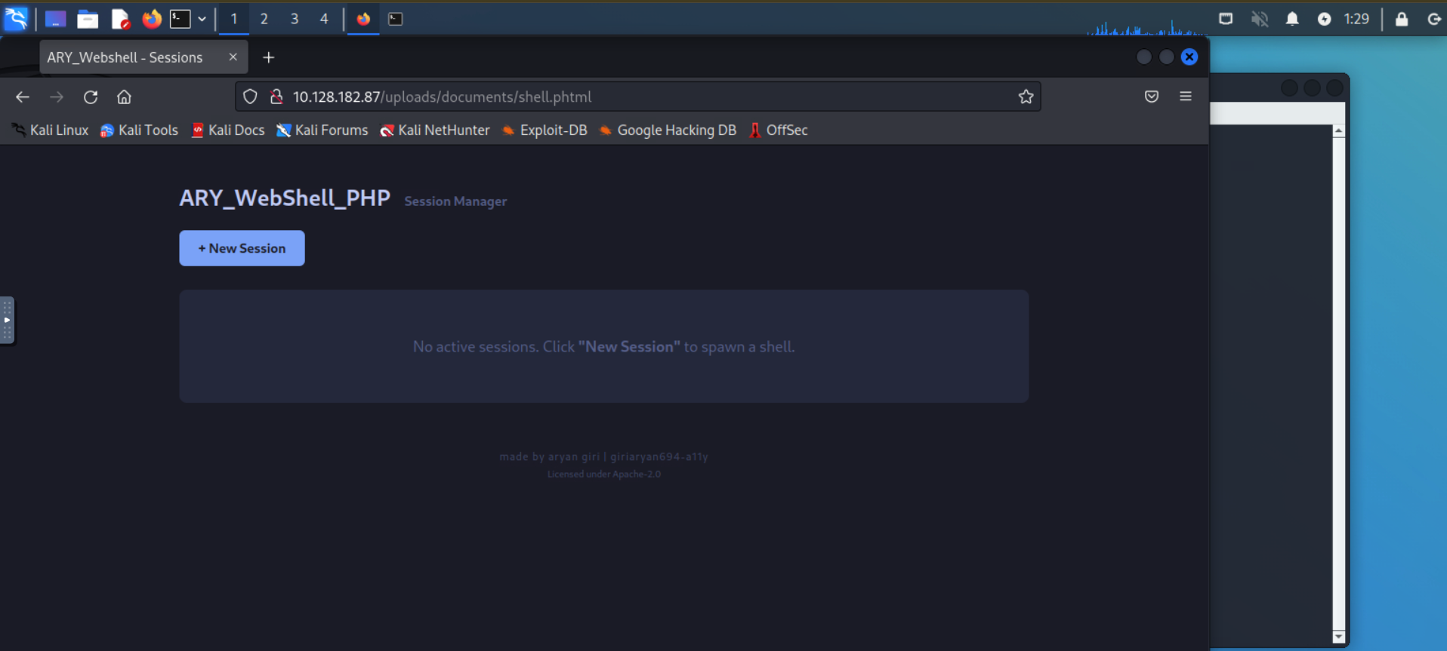Click the log out icon in the panel
Viewport: 1447px width, 651px height.
(1434, 20)
